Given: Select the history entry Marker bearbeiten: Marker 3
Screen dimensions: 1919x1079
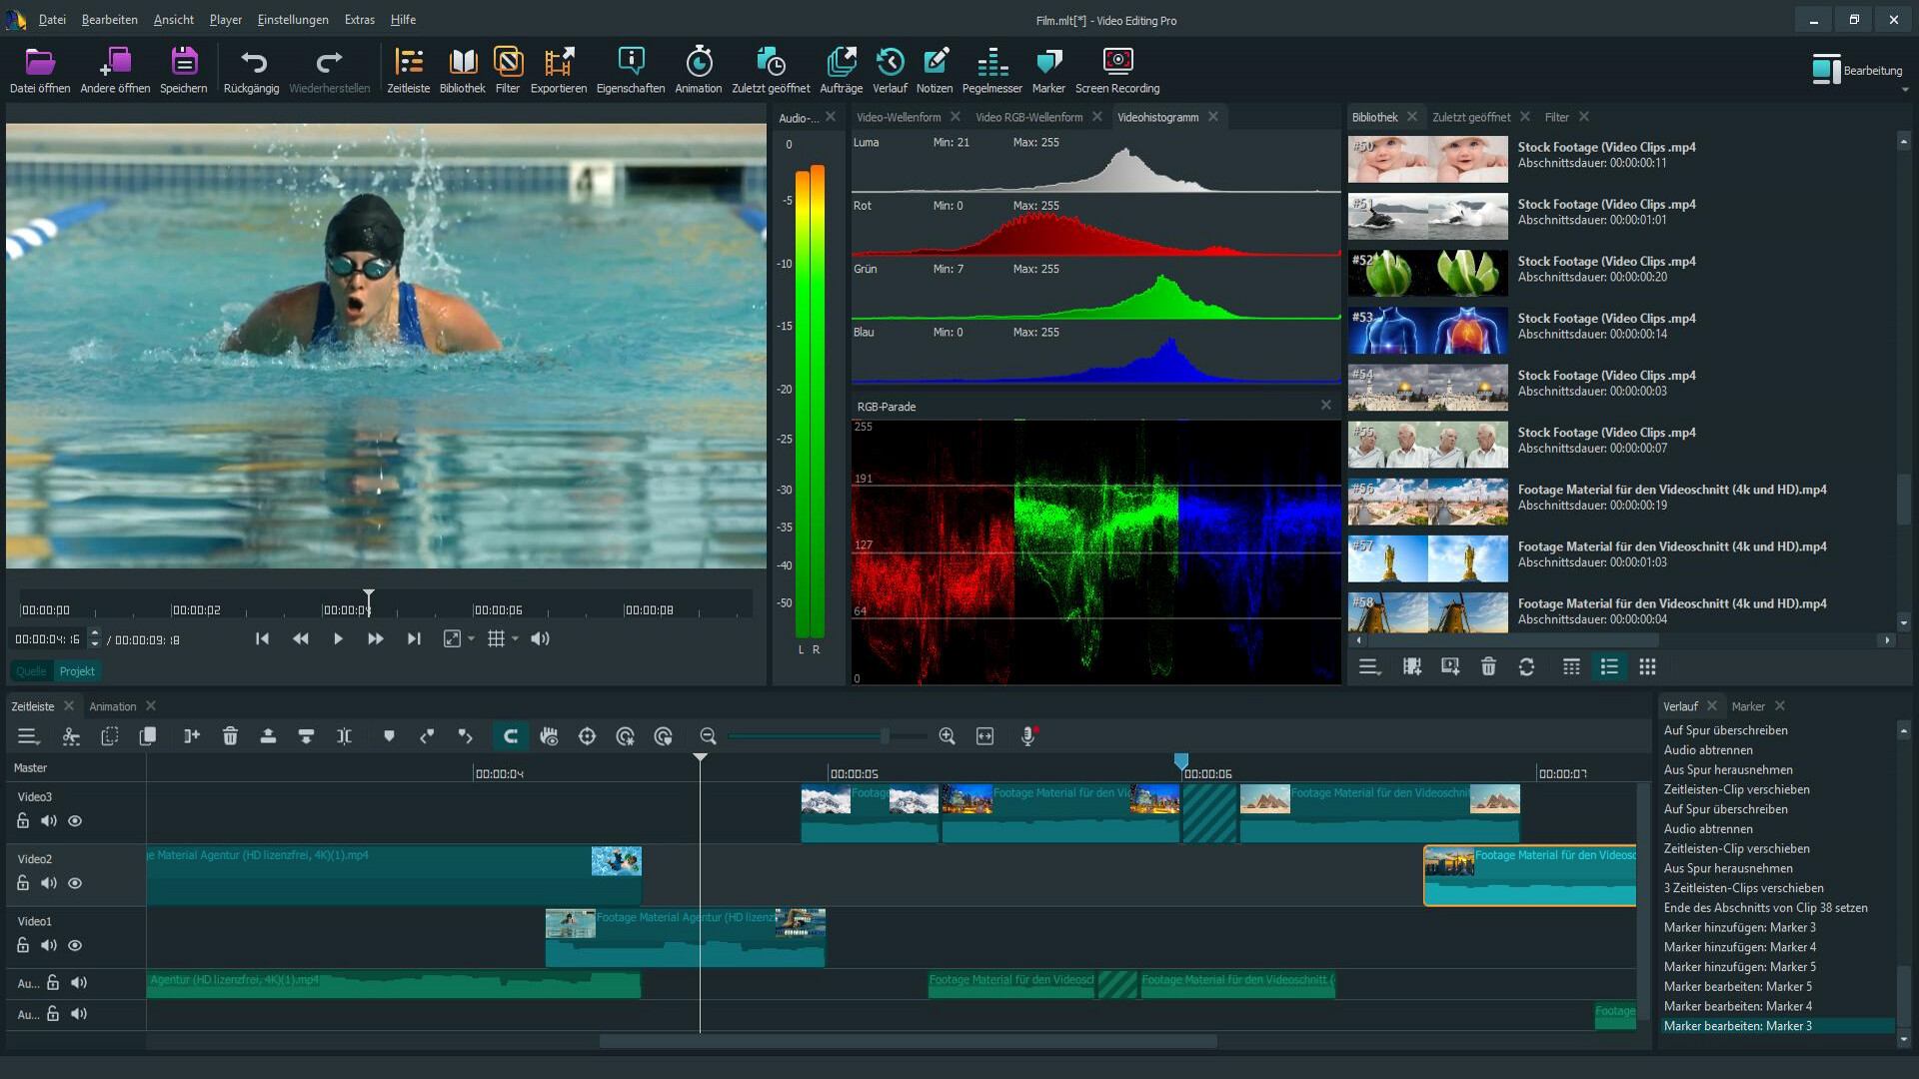Looking at the screenshot, I should 1739,1026.
